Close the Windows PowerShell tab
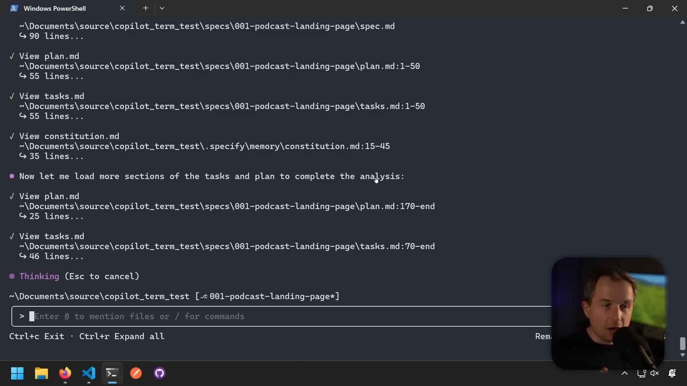The image size is (687, 386). point(122,8)
